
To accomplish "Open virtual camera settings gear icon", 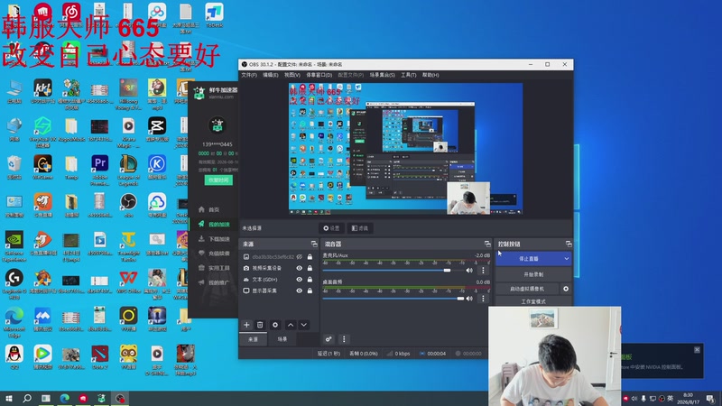I will [566, 289].
